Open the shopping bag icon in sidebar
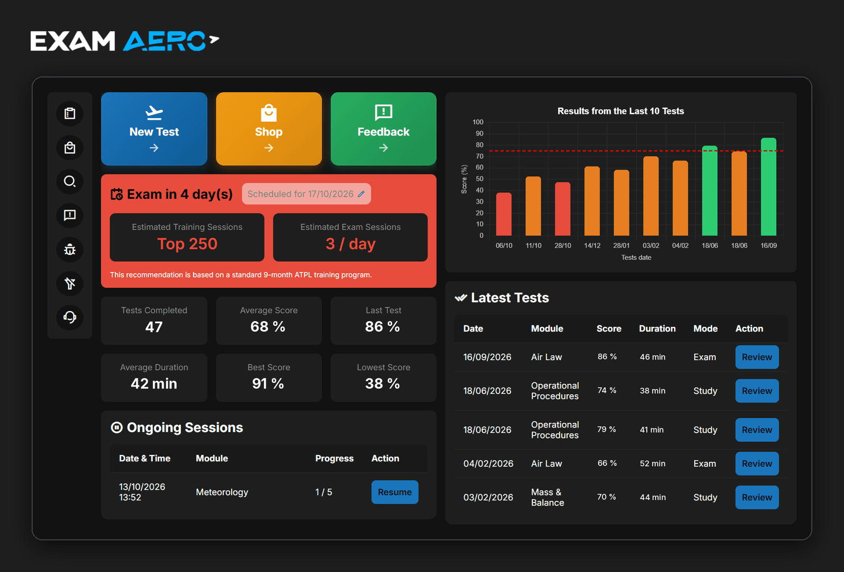 point(70,148)
